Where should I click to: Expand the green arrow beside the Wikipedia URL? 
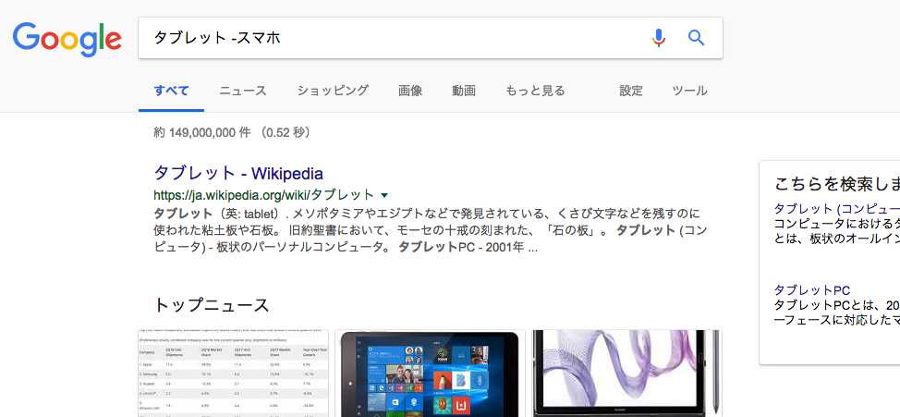(384, 195)
